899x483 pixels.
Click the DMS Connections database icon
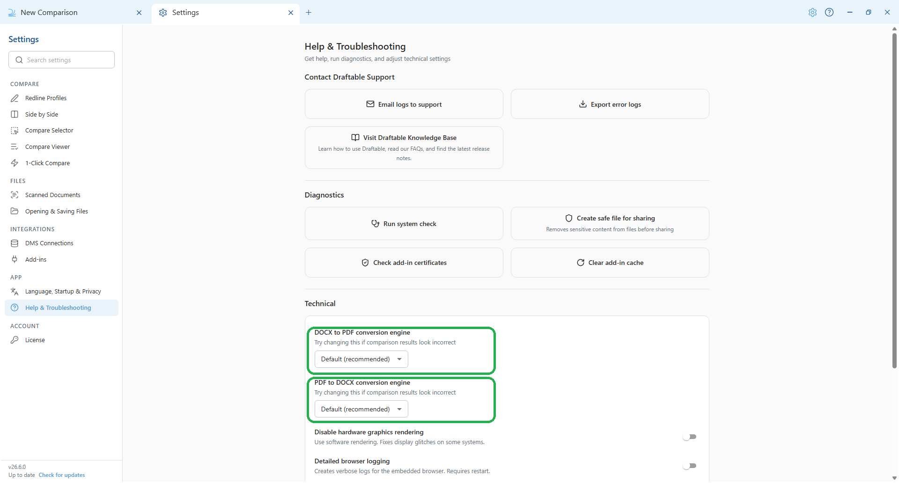tap(15, 243)
